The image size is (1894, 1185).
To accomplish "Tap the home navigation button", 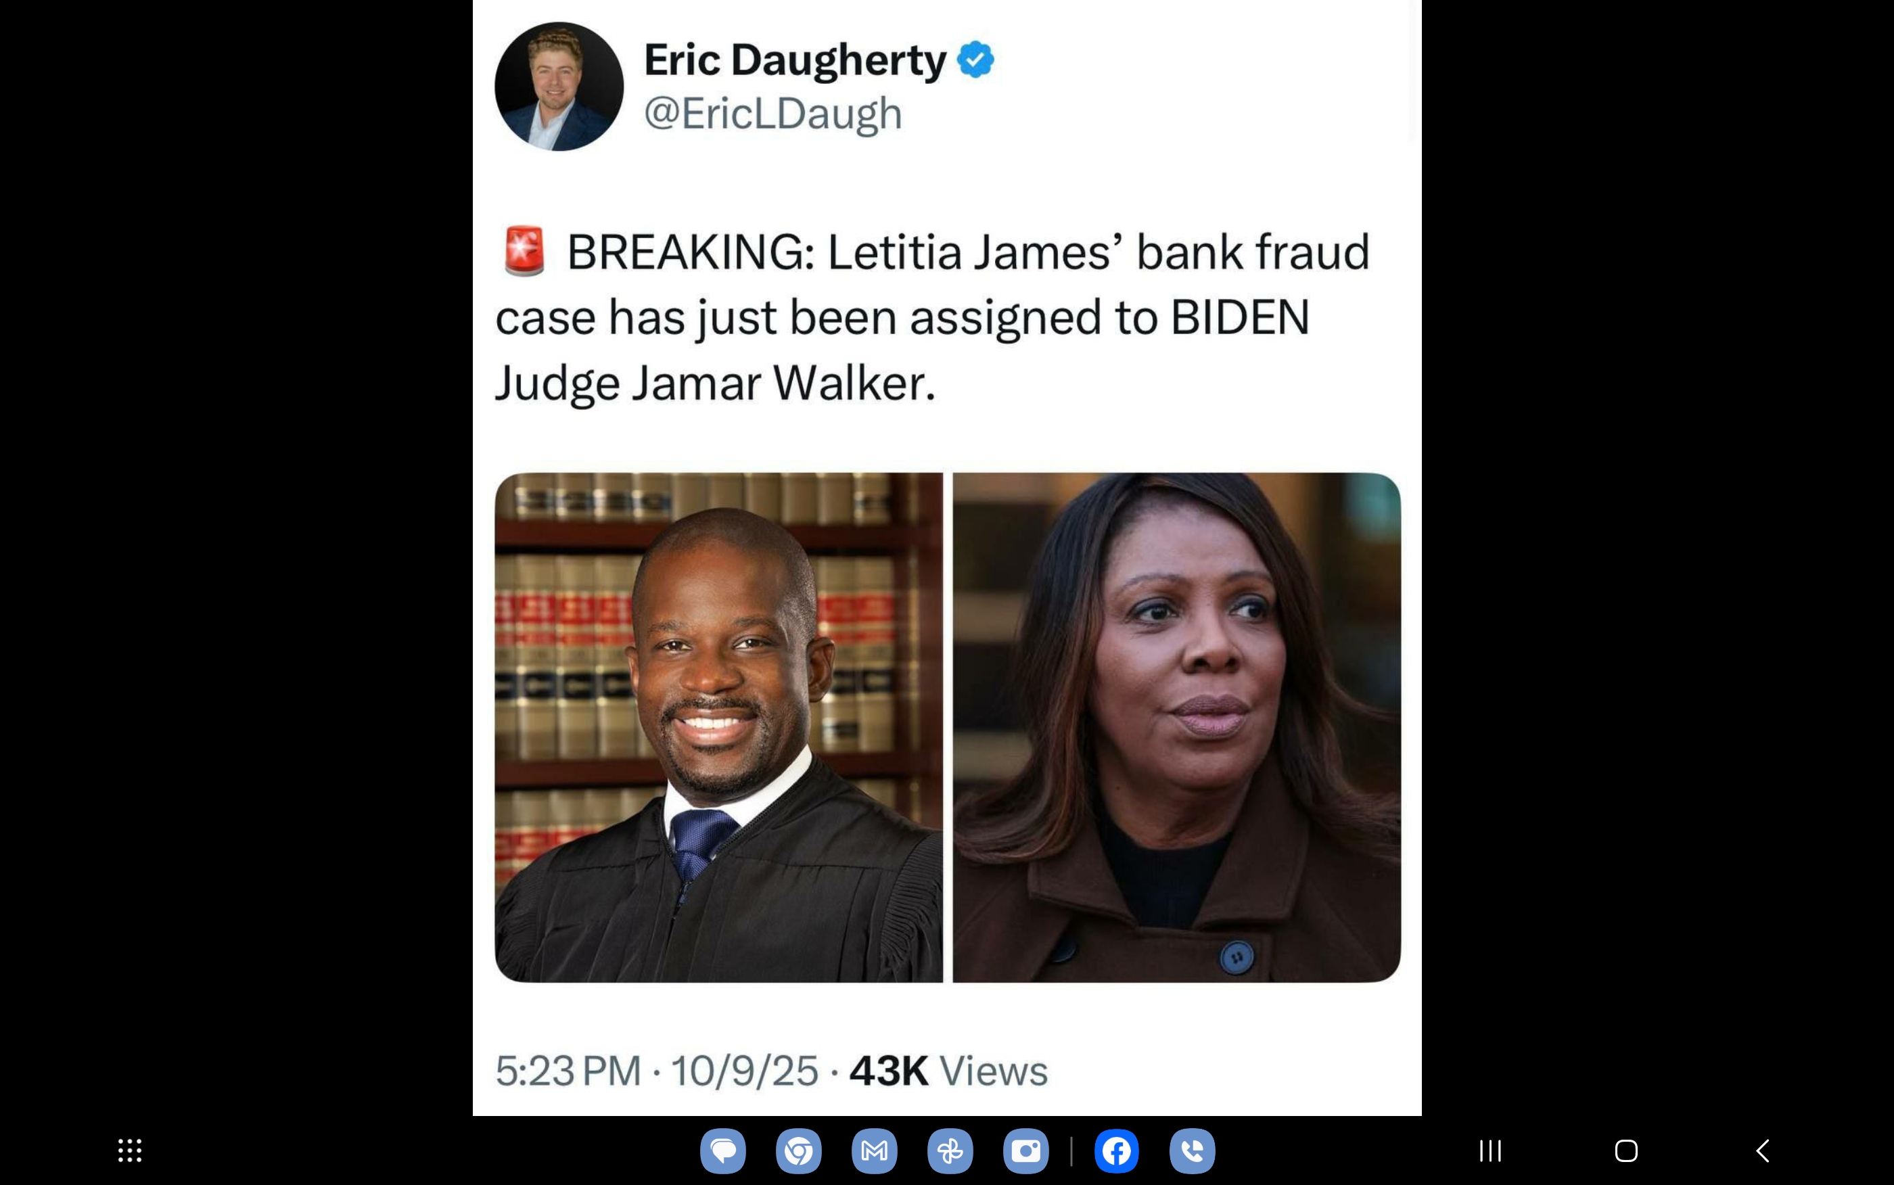I will click(1626, 1151).
